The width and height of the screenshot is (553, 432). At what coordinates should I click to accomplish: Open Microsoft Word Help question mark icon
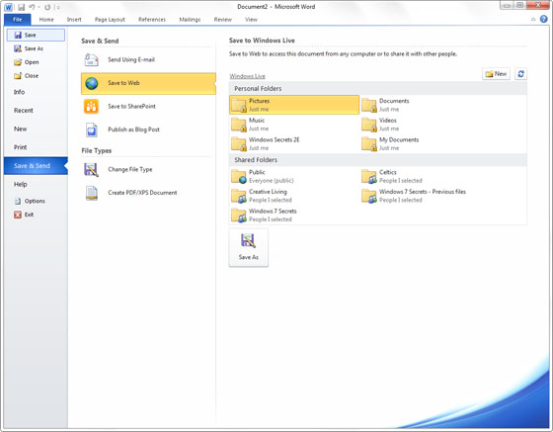[544, 19]
